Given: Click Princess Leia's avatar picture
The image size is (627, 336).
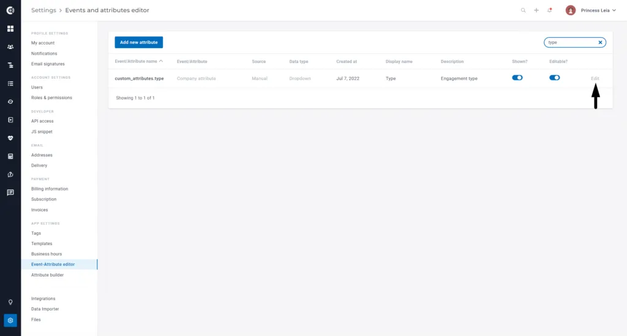Looking at the screenshot, I should click(571, 10).
